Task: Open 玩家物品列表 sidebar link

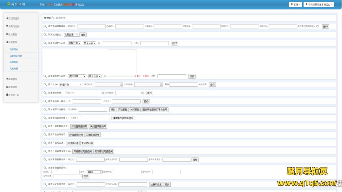Action: [x=16, y=56]
